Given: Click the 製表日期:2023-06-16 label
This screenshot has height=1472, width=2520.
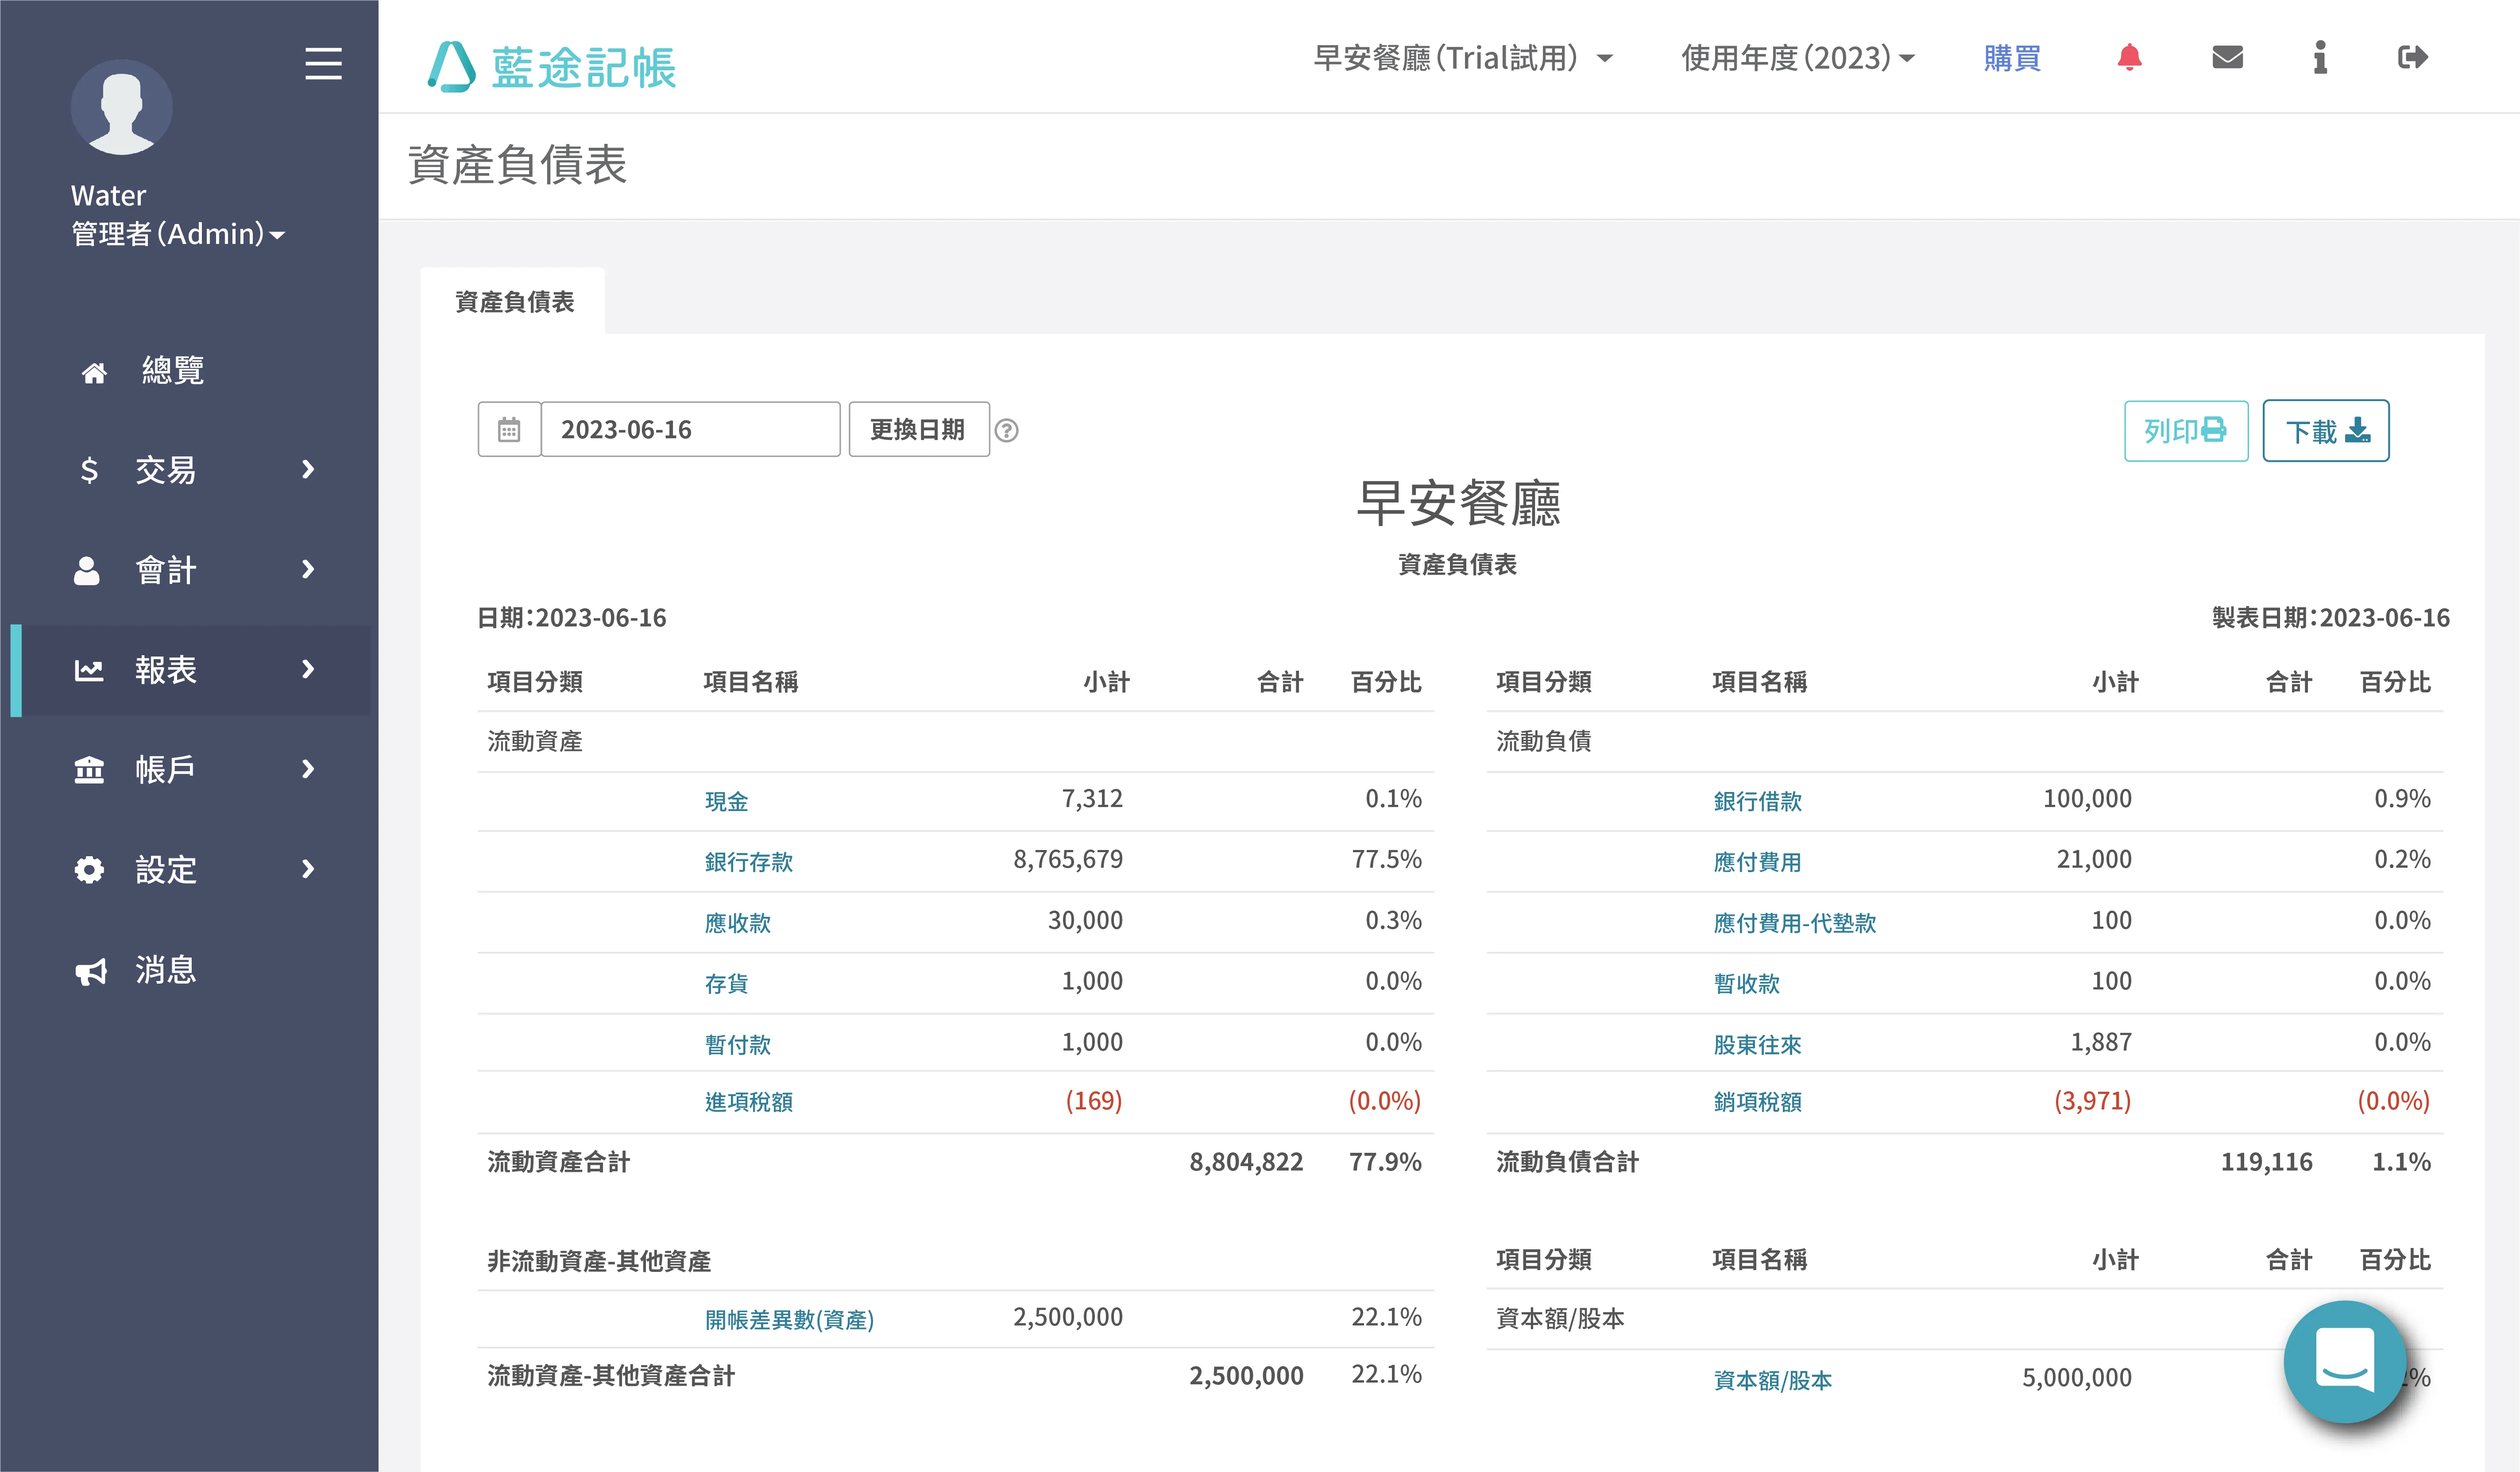Looking at the screenshot, I should click(x=2330, y=617).
